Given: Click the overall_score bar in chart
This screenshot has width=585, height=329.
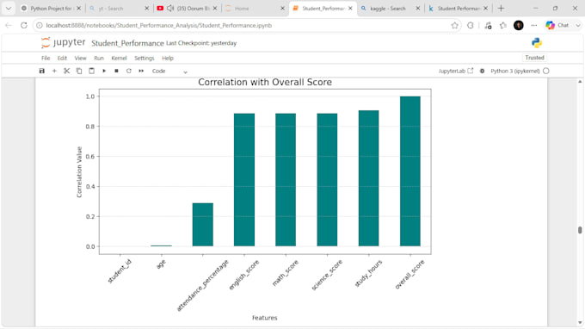Looking at the screenshot, I should tap(410, 171).
